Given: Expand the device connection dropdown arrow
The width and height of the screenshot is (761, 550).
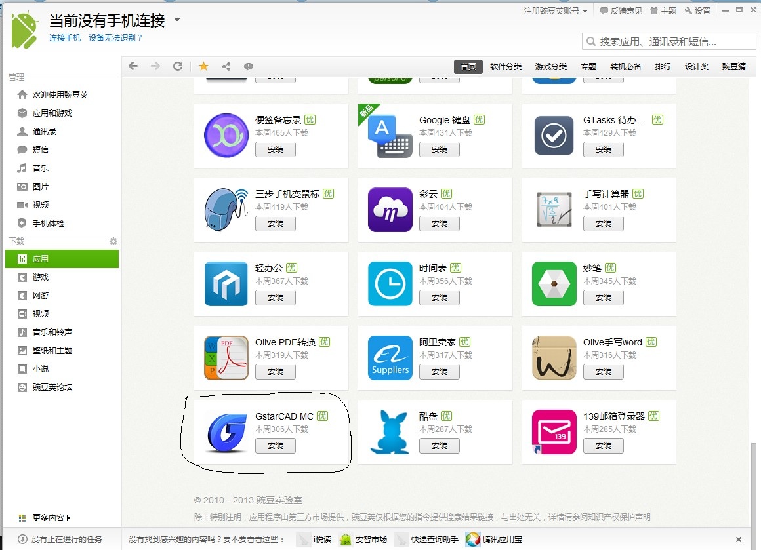Looking at the screenshot, I should [x=177, y=20].
